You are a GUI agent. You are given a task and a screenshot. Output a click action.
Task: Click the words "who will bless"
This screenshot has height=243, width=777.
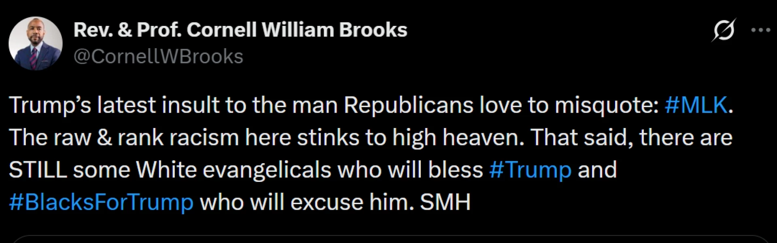410,170
